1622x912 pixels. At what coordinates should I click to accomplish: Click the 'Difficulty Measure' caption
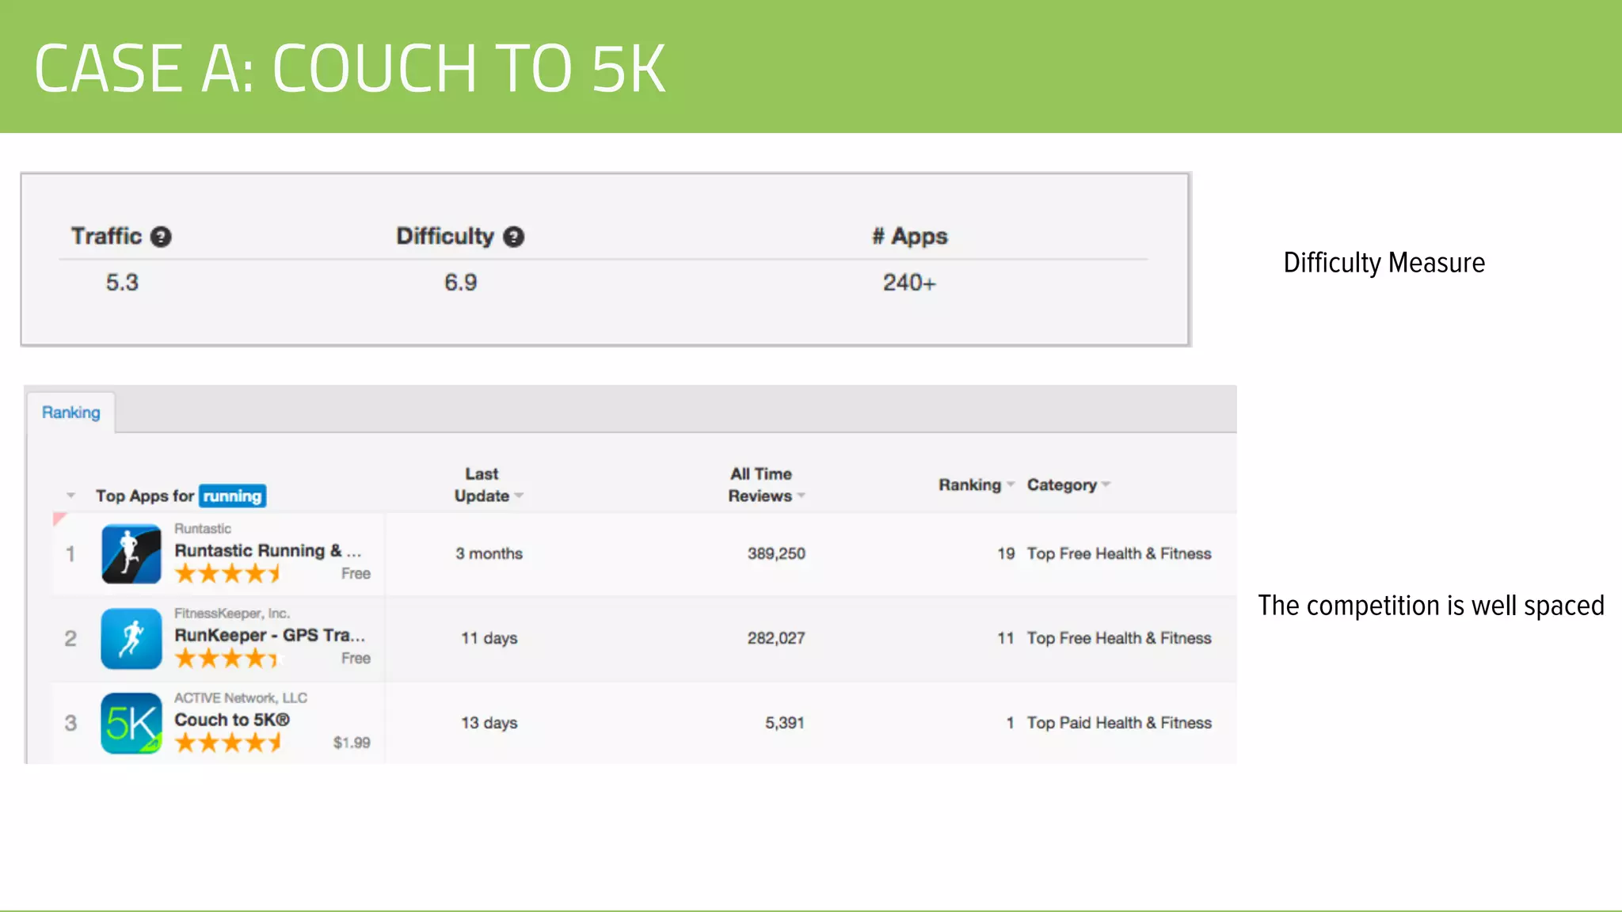[1384, 263]
